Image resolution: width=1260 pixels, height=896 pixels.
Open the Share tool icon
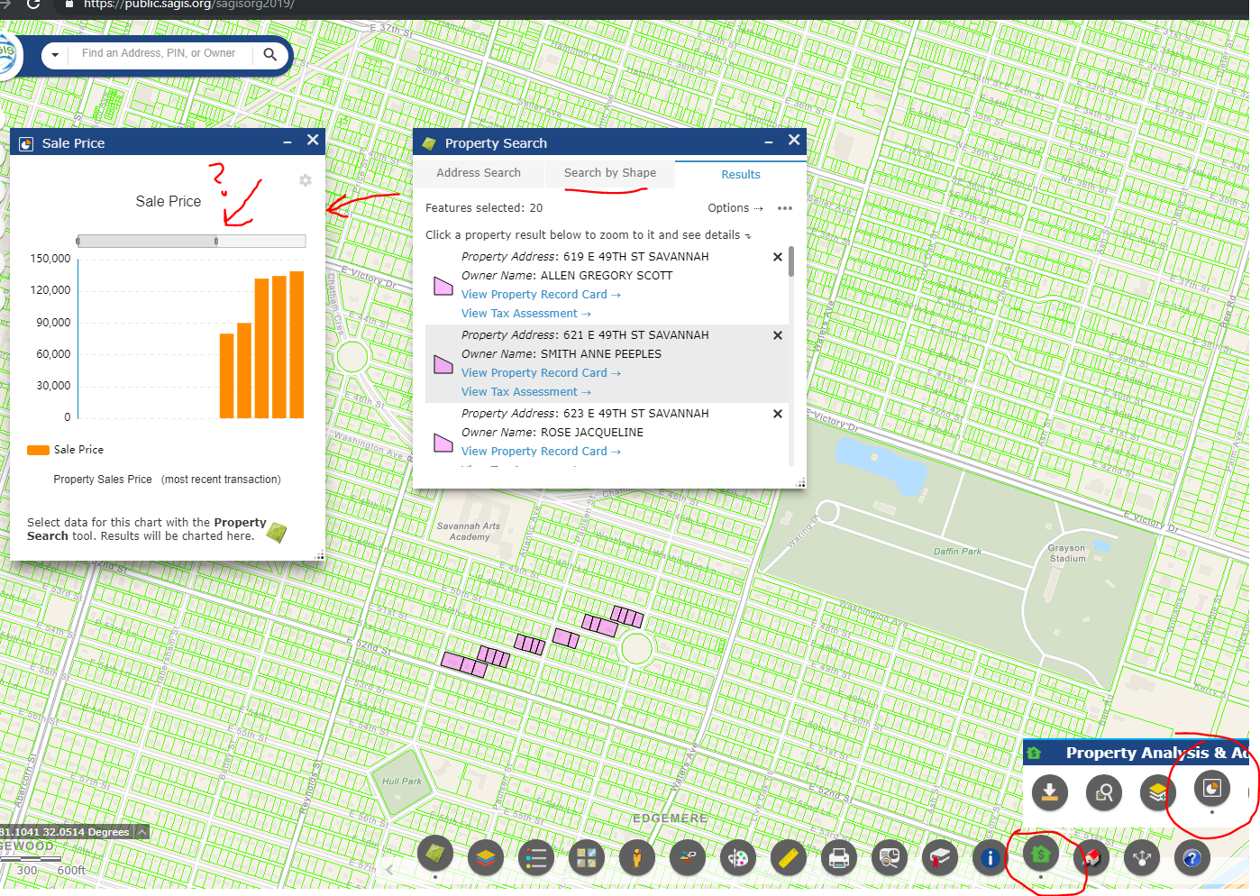pyautogui.click(x=1142, y=857)
